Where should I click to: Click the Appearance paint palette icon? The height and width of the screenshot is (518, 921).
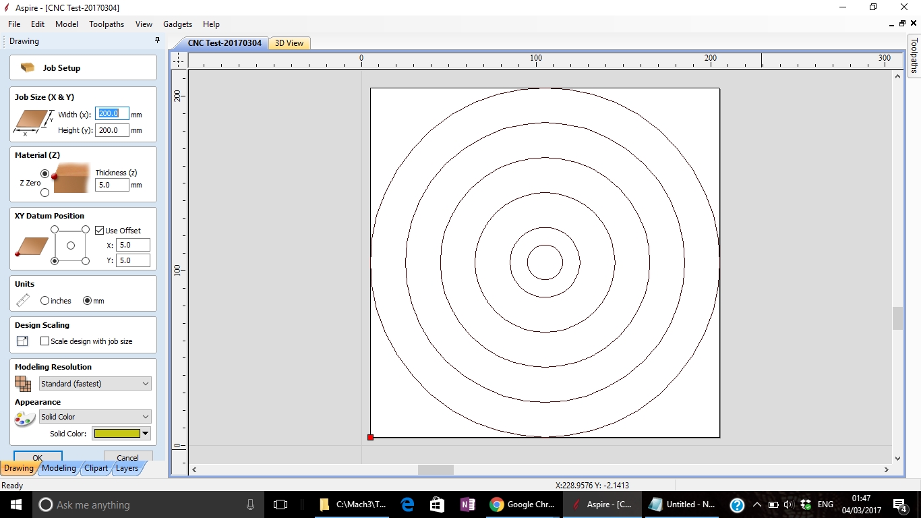coord(24,418)
